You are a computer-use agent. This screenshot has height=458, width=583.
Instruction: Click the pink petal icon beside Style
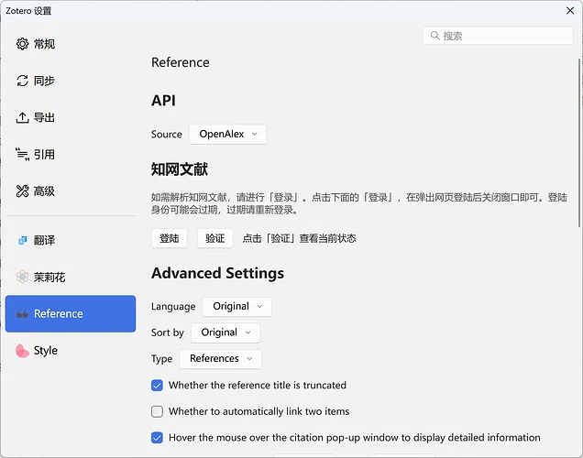coord(22,350)
